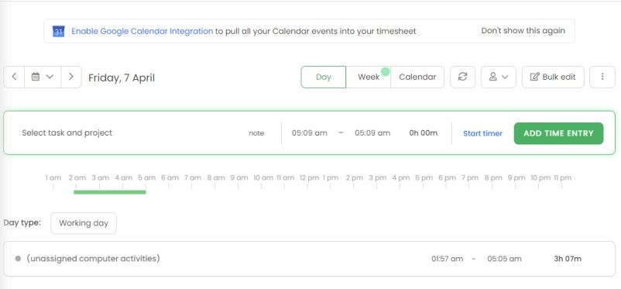Click the 12 pm timeline label
The width and height of the screenshot is (621, 289).
click(309, 177)
